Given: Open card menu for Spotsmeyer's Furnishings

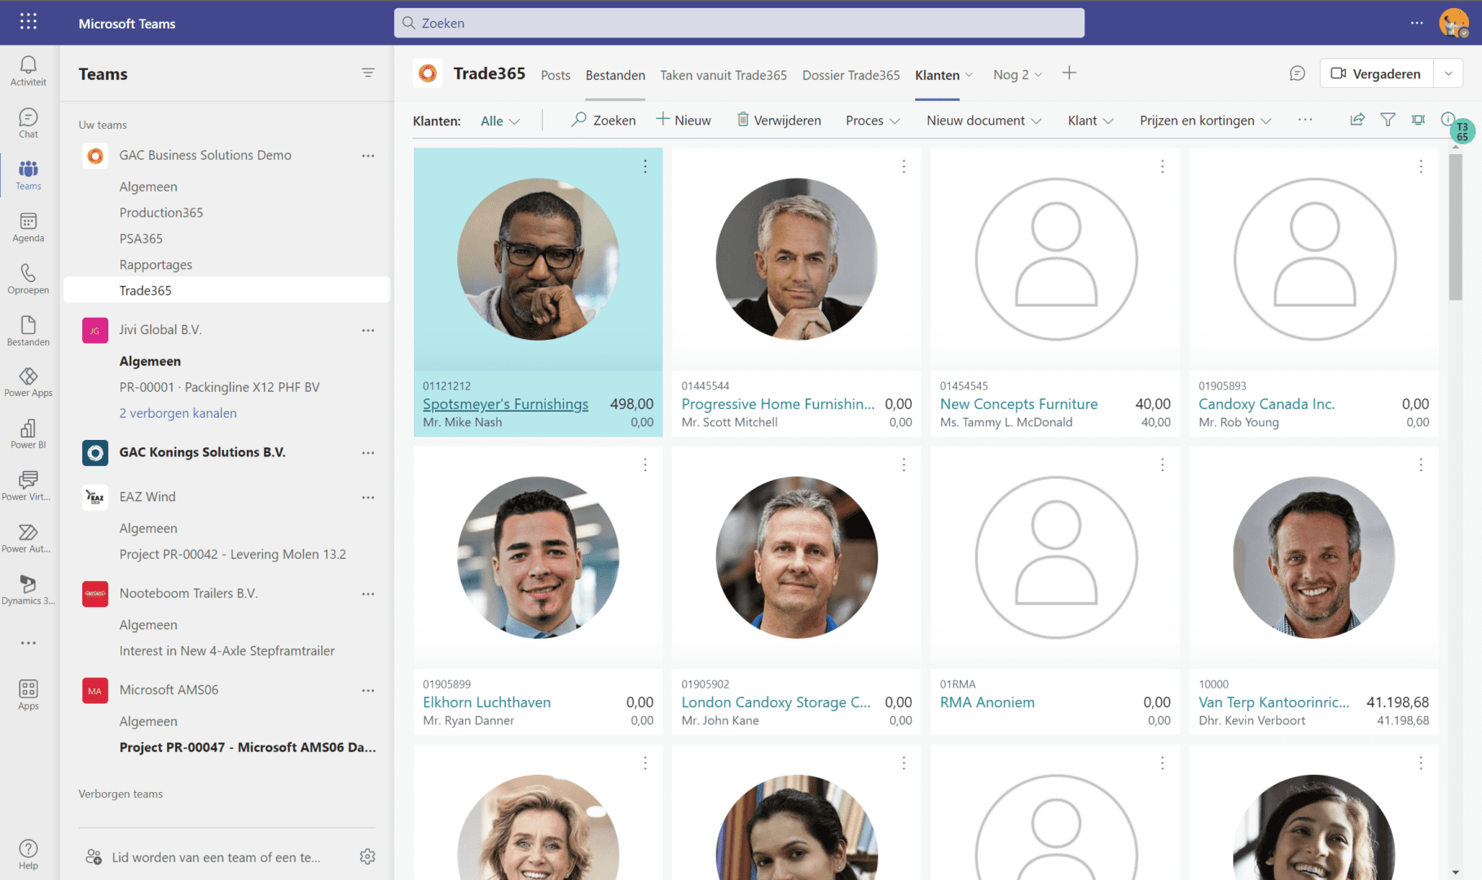Looking at the screenshot, I should pos(645,166).
